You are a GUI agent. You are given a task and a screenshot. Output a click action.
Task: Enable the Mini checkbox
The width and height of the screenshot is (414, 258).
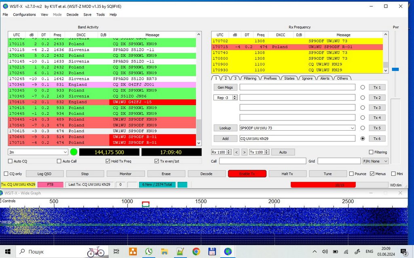(393, 174)
